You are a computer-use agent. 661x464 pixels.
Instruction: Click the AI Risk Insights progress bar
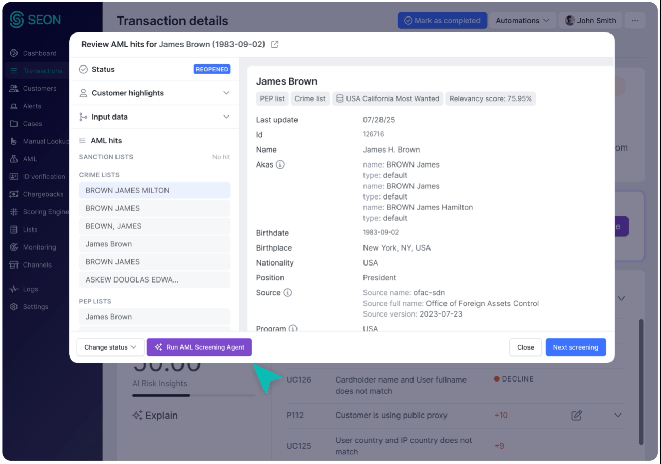[193, 395]
